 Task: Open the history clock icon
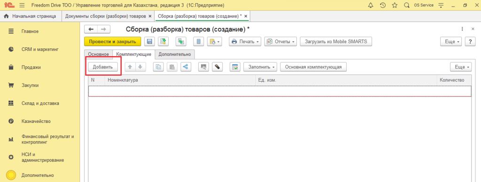382,5
